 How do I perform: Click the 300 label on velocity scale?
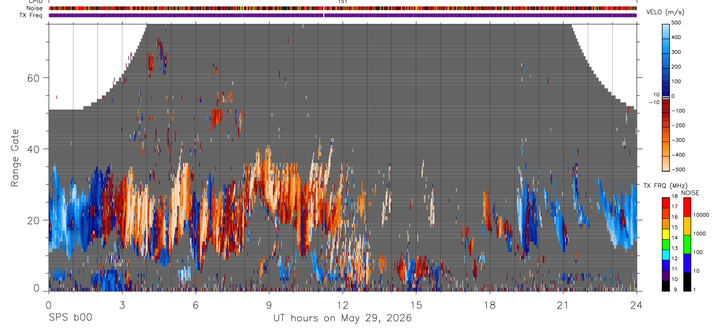[676, 52]
